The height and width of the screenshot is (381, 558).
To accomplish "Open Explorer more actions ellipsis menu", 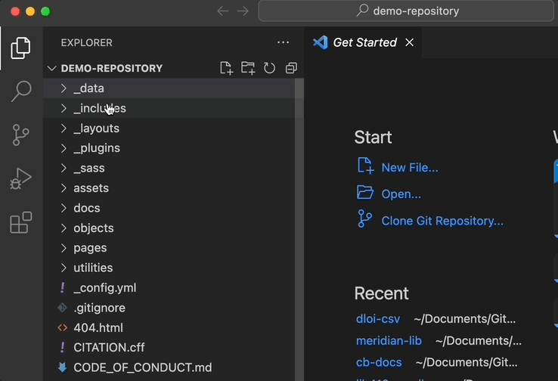I will pyautogui.click(x=284, y=42).
